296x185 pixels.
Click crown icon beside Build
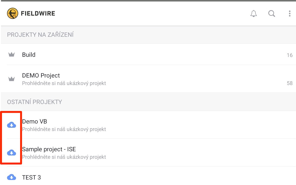[12, 54]
